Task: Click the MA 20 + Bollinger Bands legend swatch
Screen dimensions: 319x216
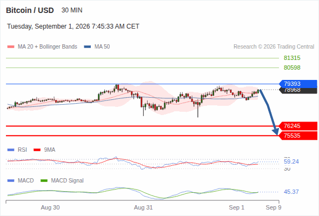Action: tap(11, 47)
